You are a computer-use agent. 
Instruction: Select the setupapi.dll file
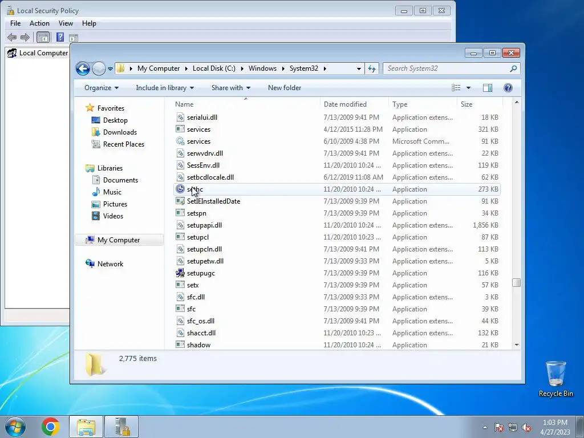tap(337, 225)
